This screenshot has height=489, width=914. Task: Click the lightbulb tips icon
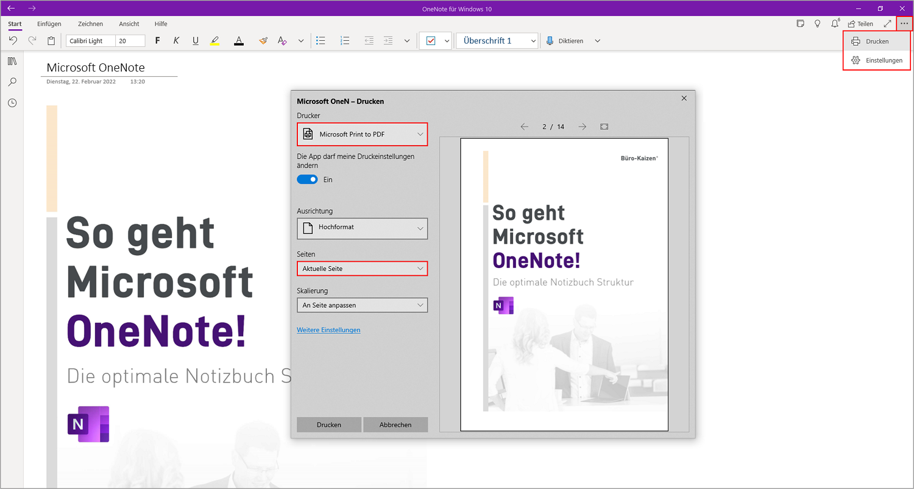click(x=818, y=24)
